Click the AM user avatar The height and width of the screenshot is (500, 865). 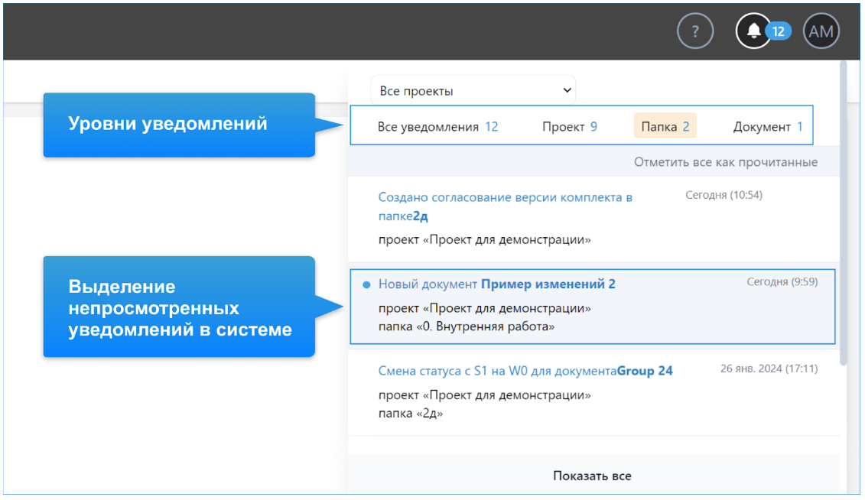(821, 31)
